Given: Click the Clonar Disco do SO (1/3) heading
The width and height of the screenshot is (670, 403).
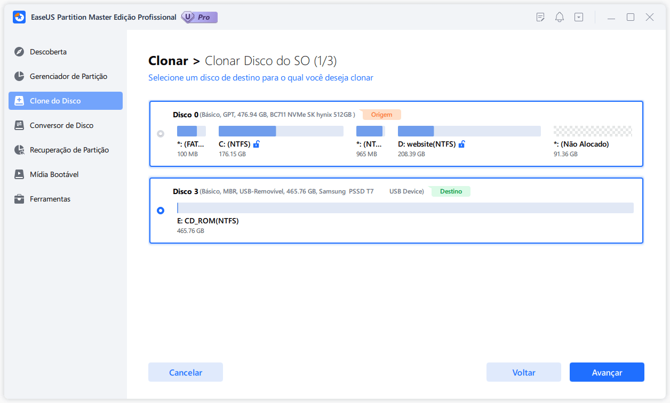Looking at the screenshot, I should 271,61.
